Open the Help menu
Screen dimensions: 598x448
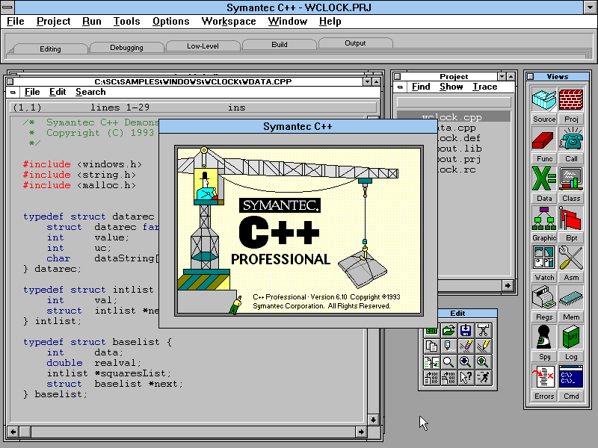[x=330, y=22]
